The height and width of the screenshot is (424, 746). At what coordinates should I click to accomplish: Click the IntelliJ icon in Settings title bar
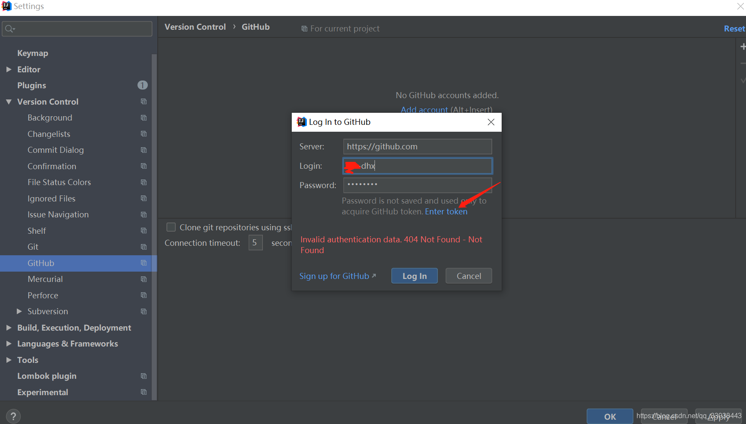6,6
